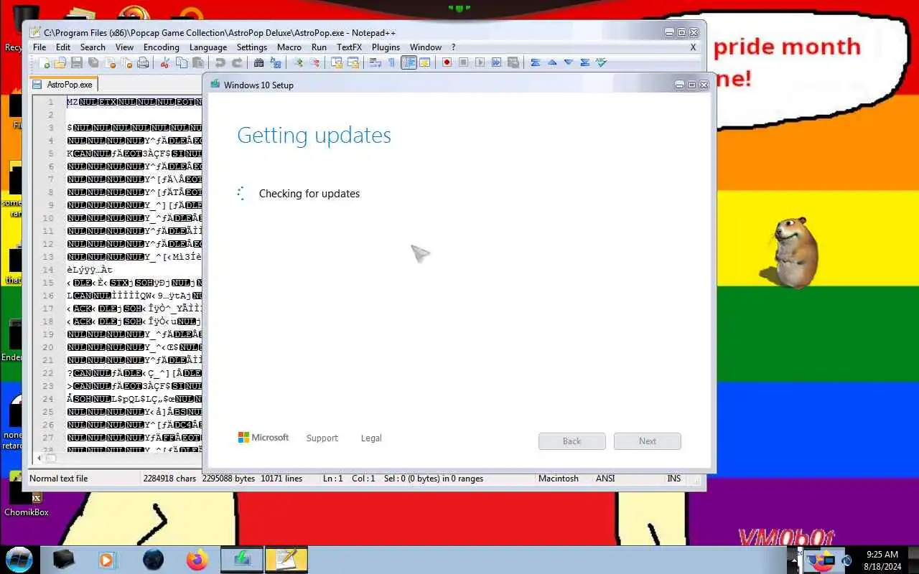The width and height of the screenshot is (919, 574).
Task: Open the Language menu
Action: pos(208,47)
